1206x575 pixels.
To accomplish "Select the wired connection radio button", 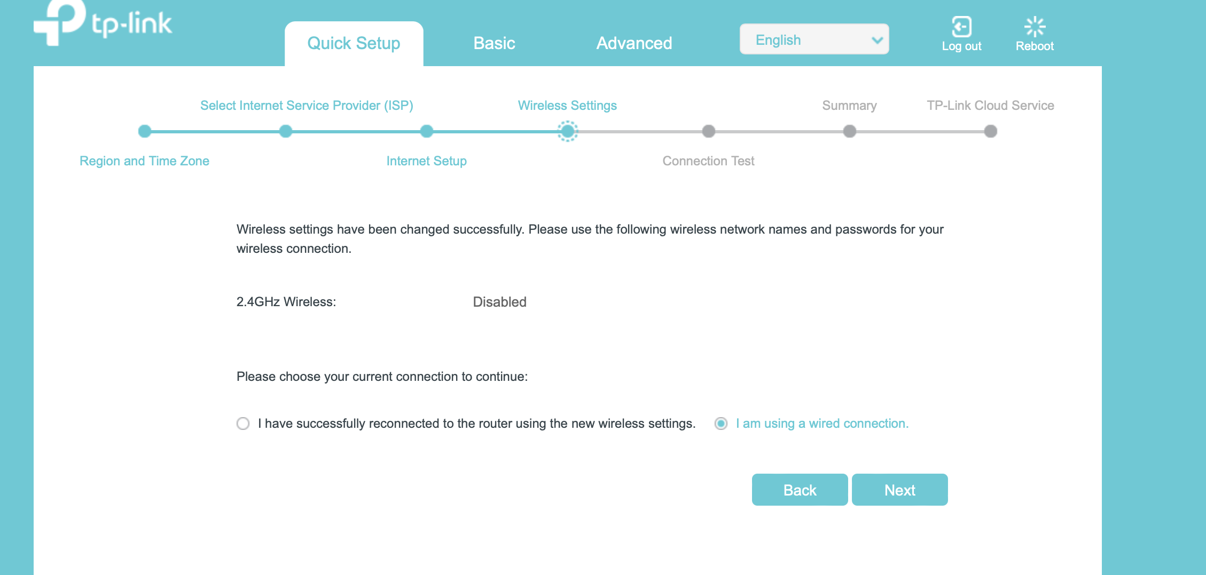I will pyautogui.click(x=721, y=424).
